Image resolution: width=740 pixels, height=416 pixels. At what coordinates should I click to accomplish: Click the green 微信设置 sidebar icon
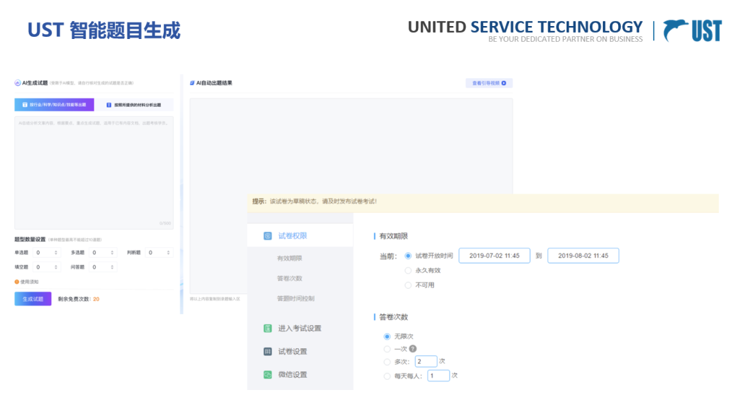point(268,374)
